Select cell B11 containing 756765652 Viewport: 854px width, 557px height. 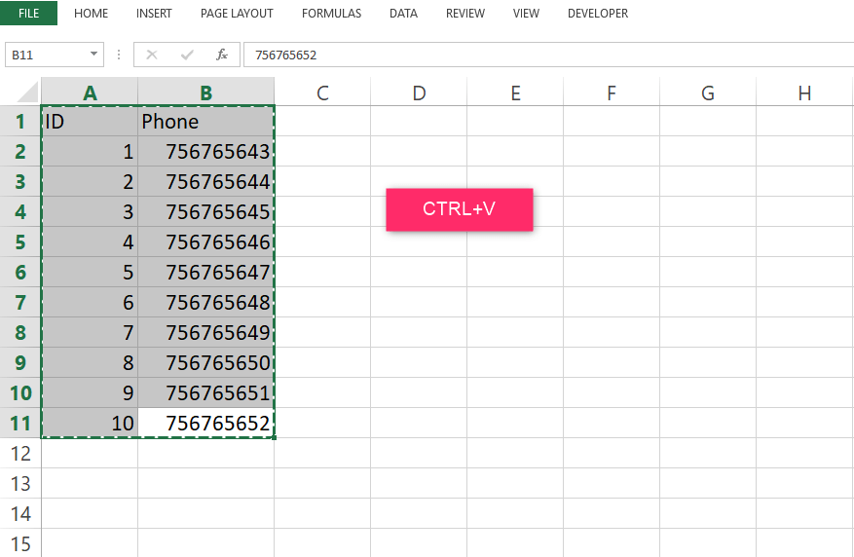click(x=205, y=423)
